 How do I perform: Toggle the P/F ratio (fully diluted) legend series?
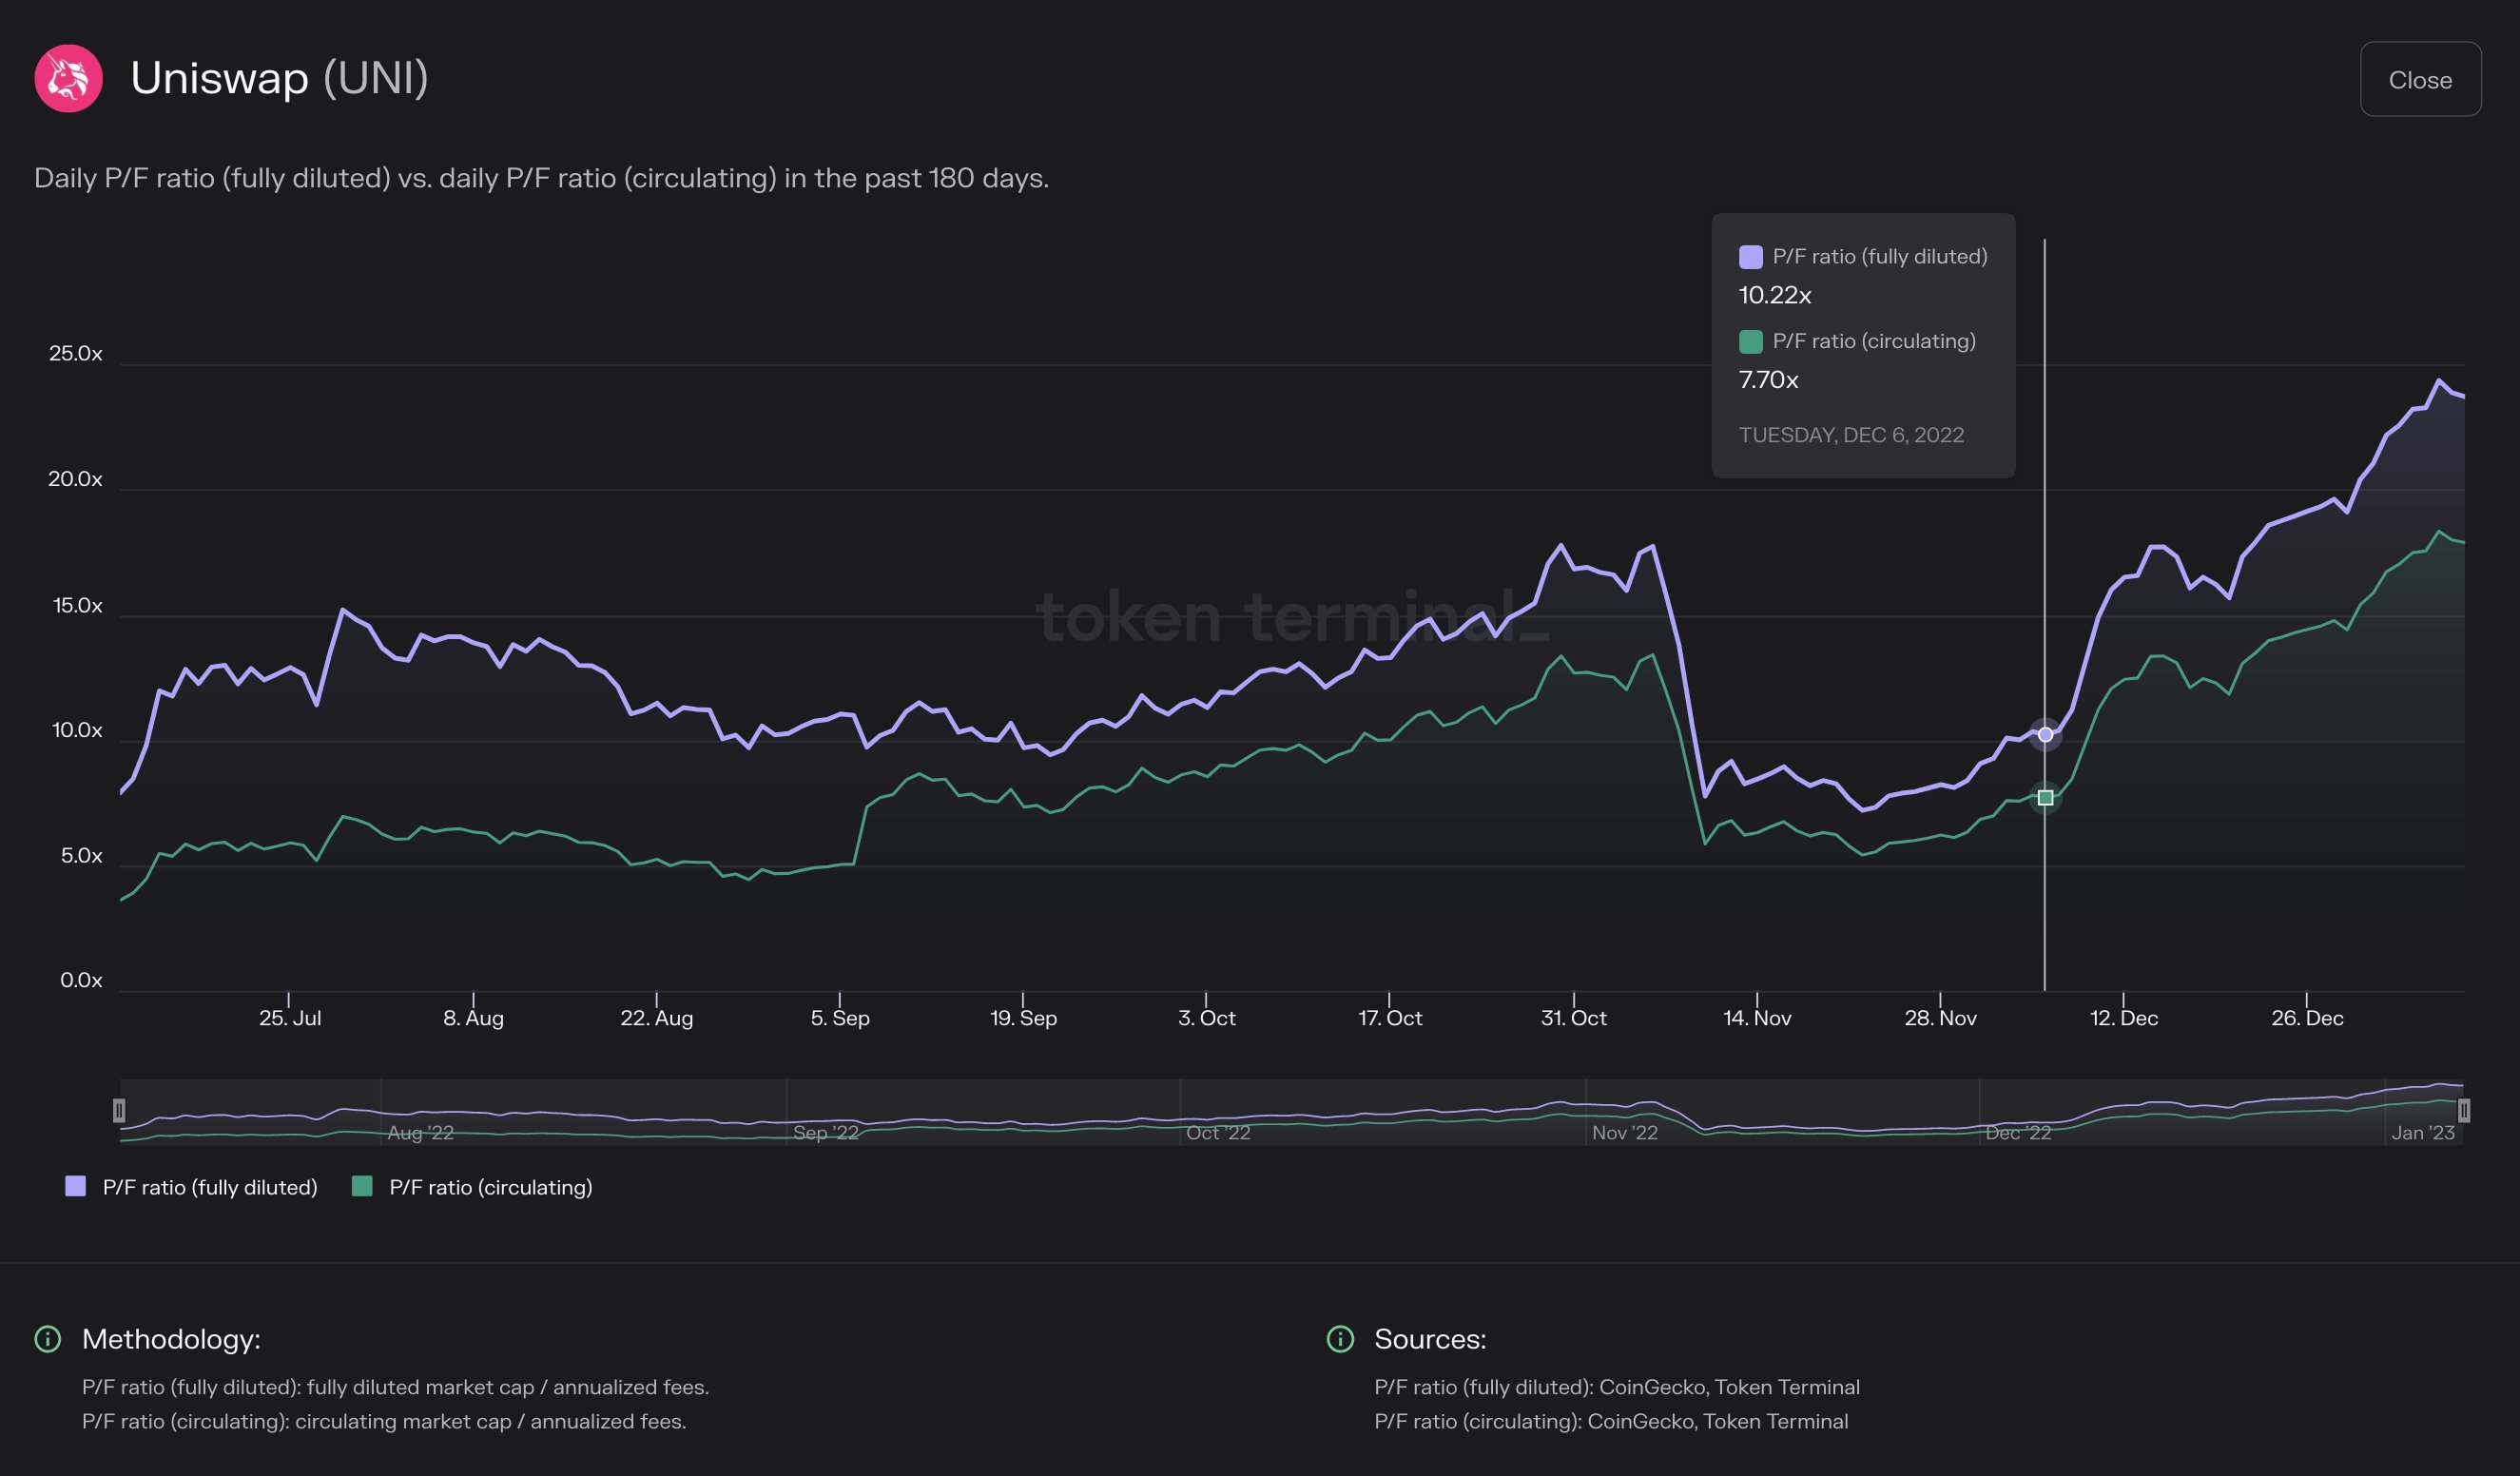tap(210, 1187)
